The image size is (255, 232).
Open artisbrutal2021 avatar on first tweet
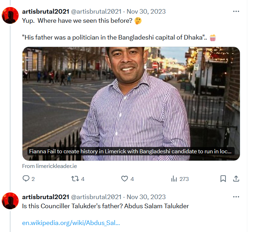10,15
